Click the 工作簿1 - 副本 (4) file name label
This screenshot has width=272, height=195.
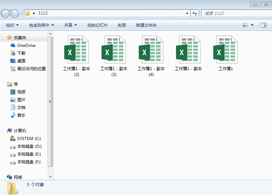tap(151, 72)
